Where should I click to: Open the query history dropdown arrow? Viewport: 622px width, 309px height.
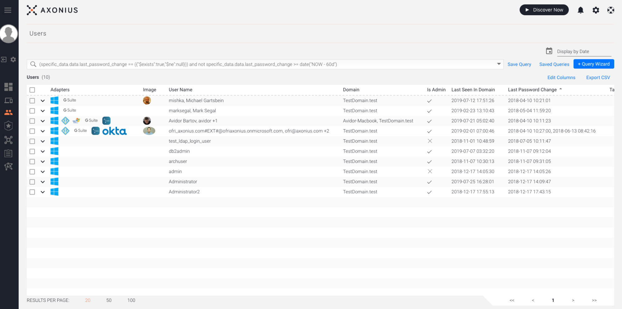499,64
